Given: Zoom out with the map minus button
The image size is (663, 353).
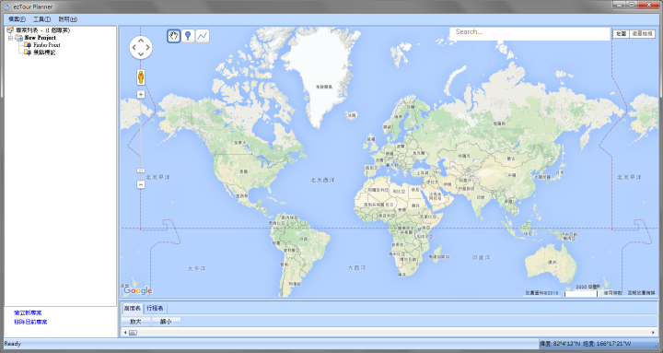Looking at the screenshot, I should point(141,184).
